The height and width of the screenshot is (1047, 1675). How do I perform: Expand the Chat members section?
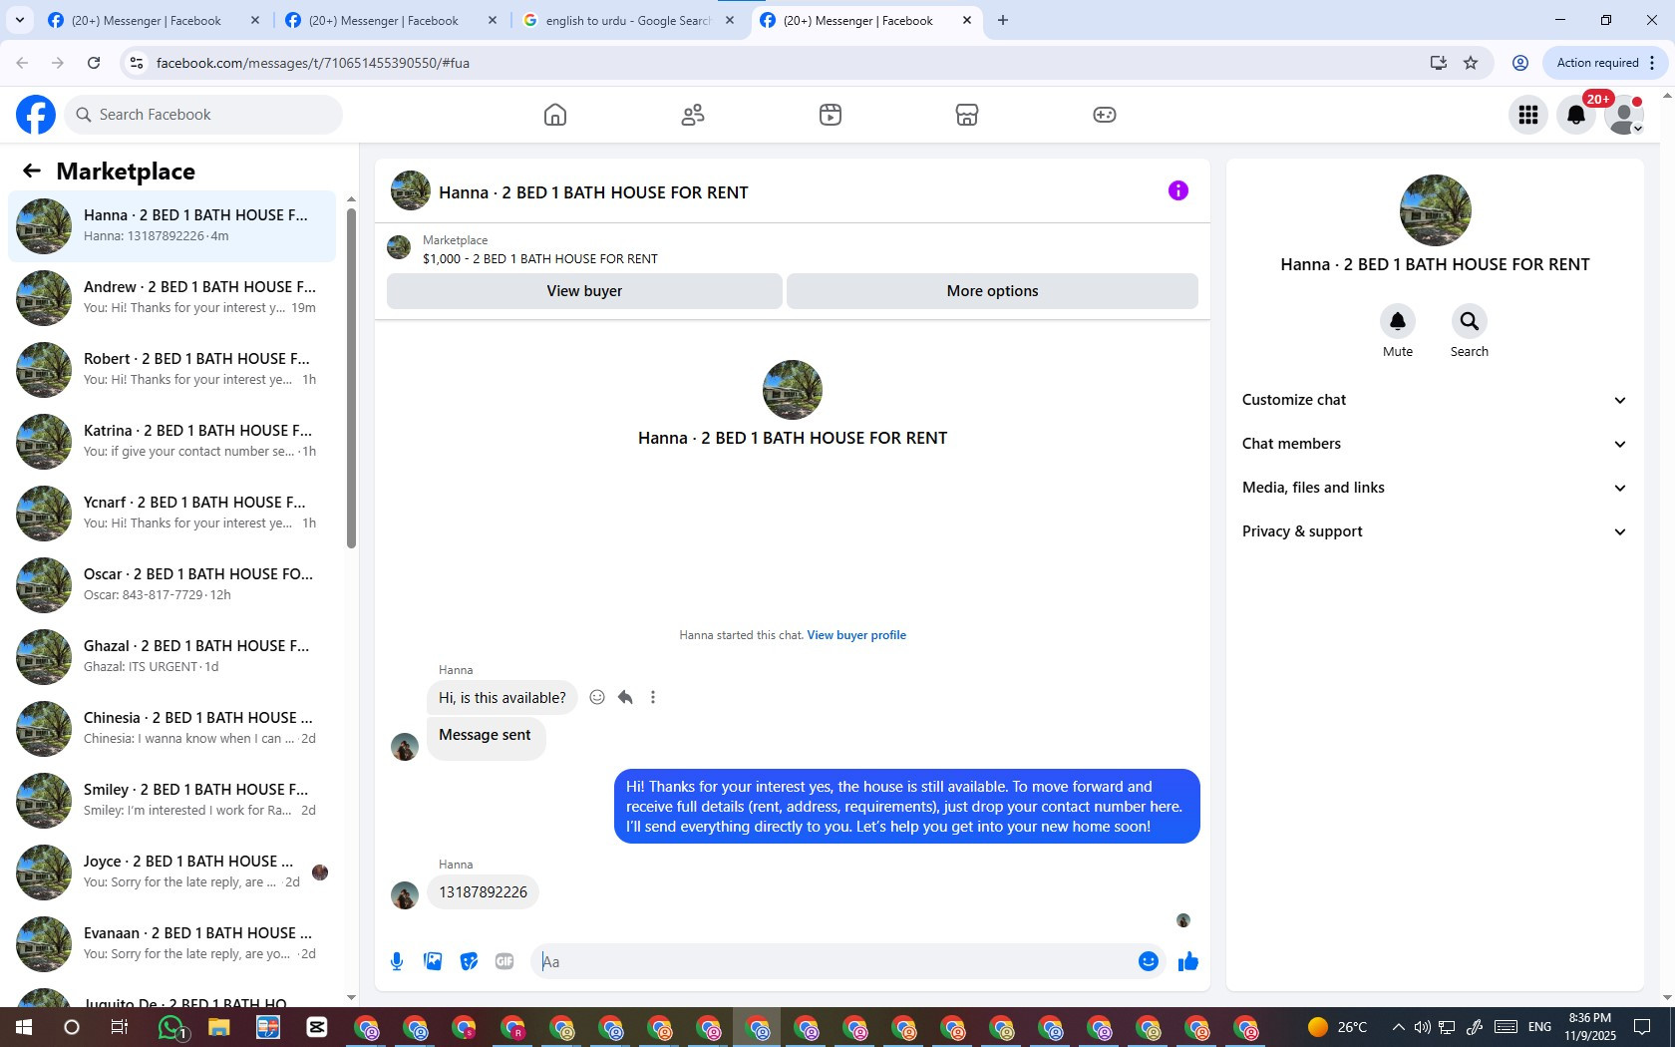(1435, 444)
